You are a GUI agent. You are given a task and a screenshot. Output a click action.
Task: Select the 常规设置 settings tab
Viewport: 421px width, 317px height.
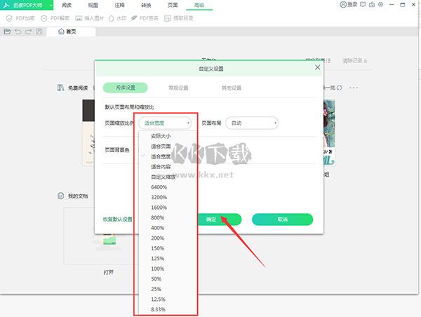coord(178,88)
